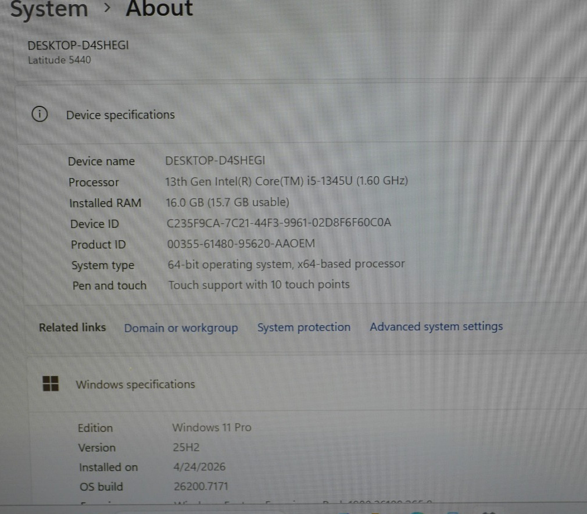587x514 pixels.
Task: Click the Version label
Action: click(x=97, y=448)
